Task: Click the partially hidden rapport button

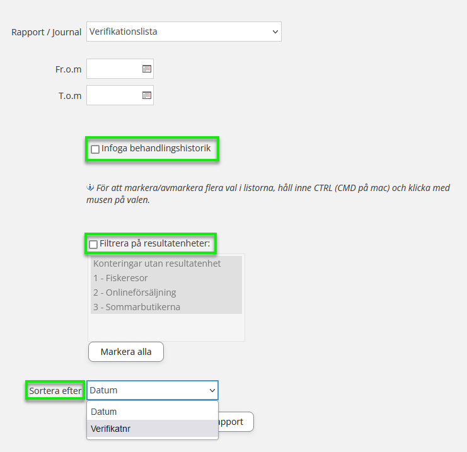Action: pyautogui.click(x=235, y=422)
